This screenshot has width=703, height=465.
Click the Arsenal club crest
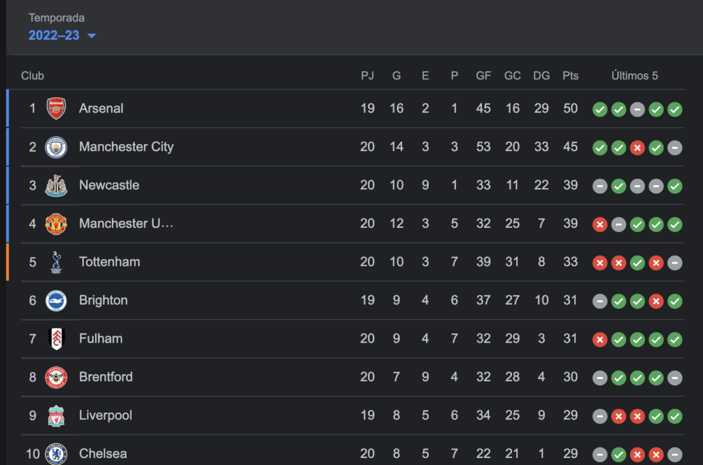pyautogui.click(x=56, y=108)
